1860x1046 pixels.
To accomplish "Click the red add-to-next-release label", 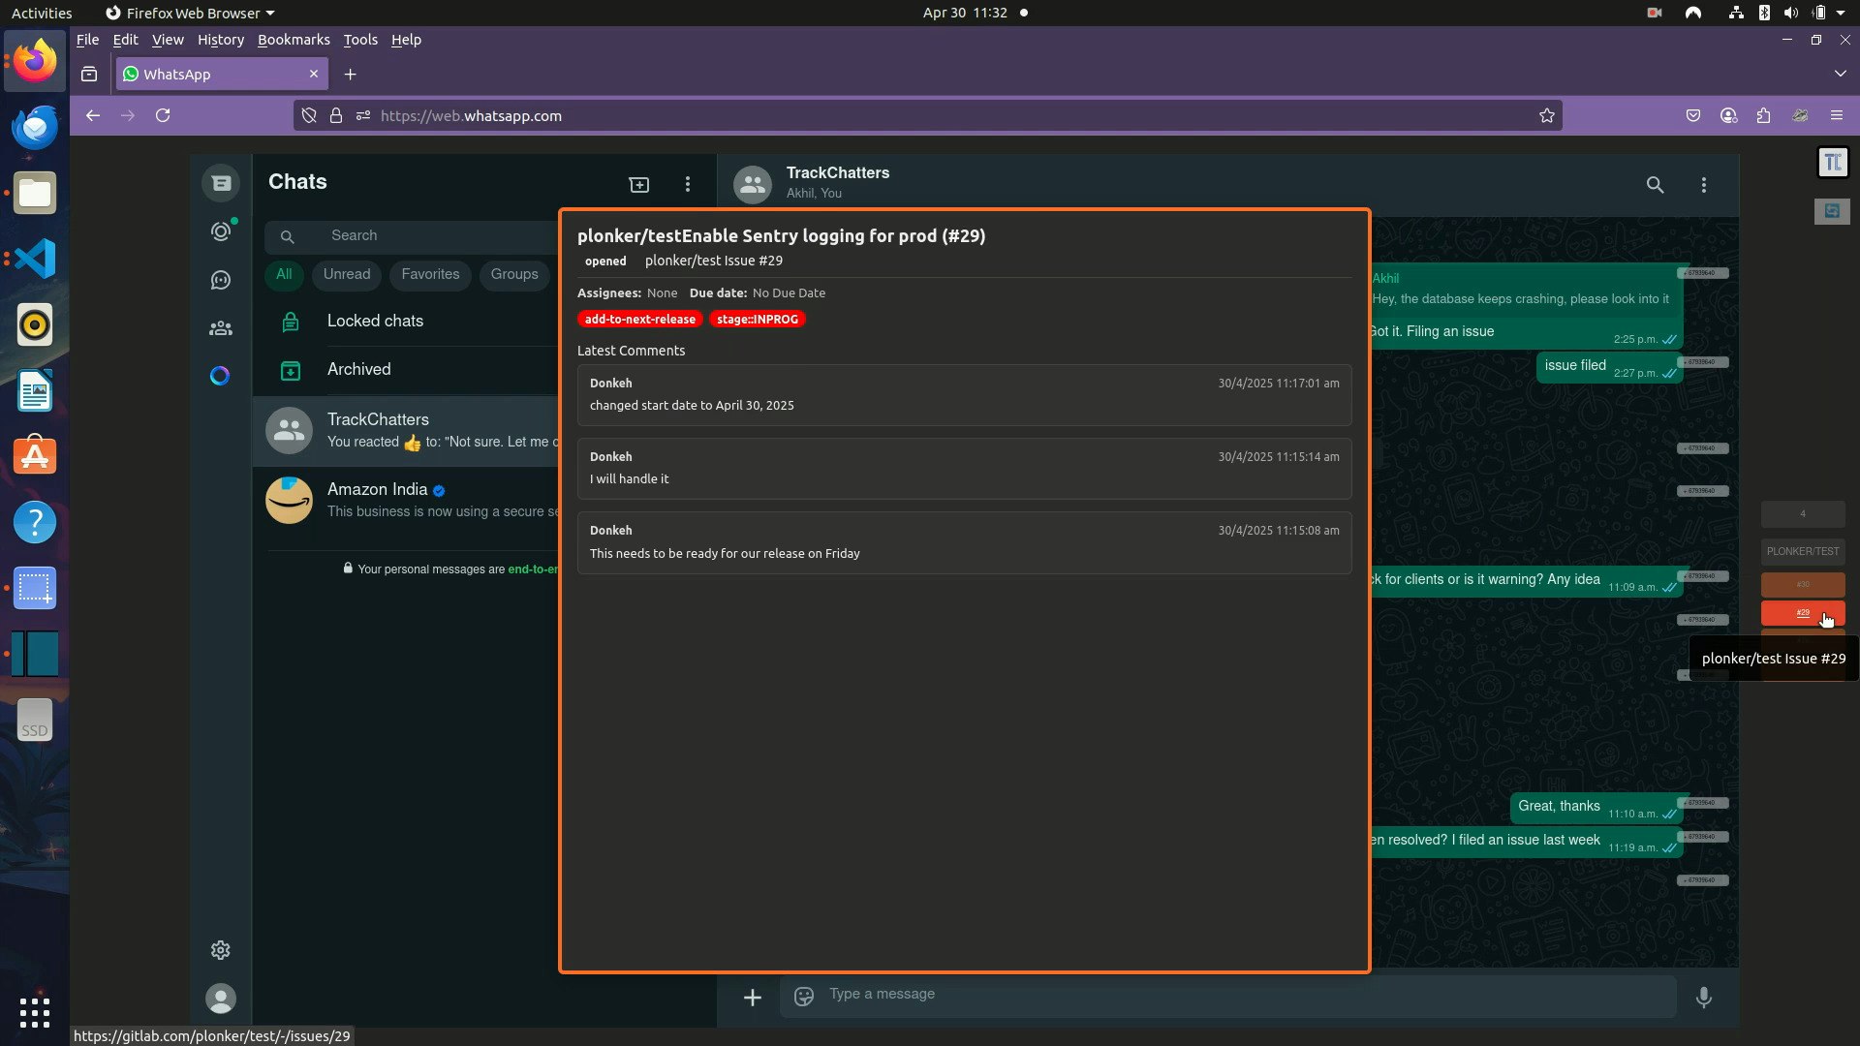I will point(640,319).
